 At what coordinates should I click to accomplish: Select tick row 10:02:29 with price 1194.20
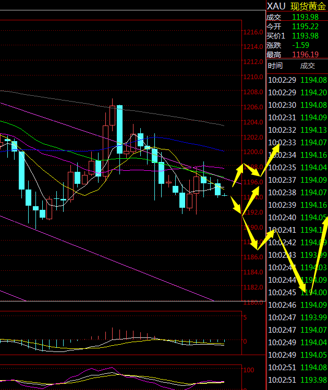pyautogui.click(x=297, y=93)
